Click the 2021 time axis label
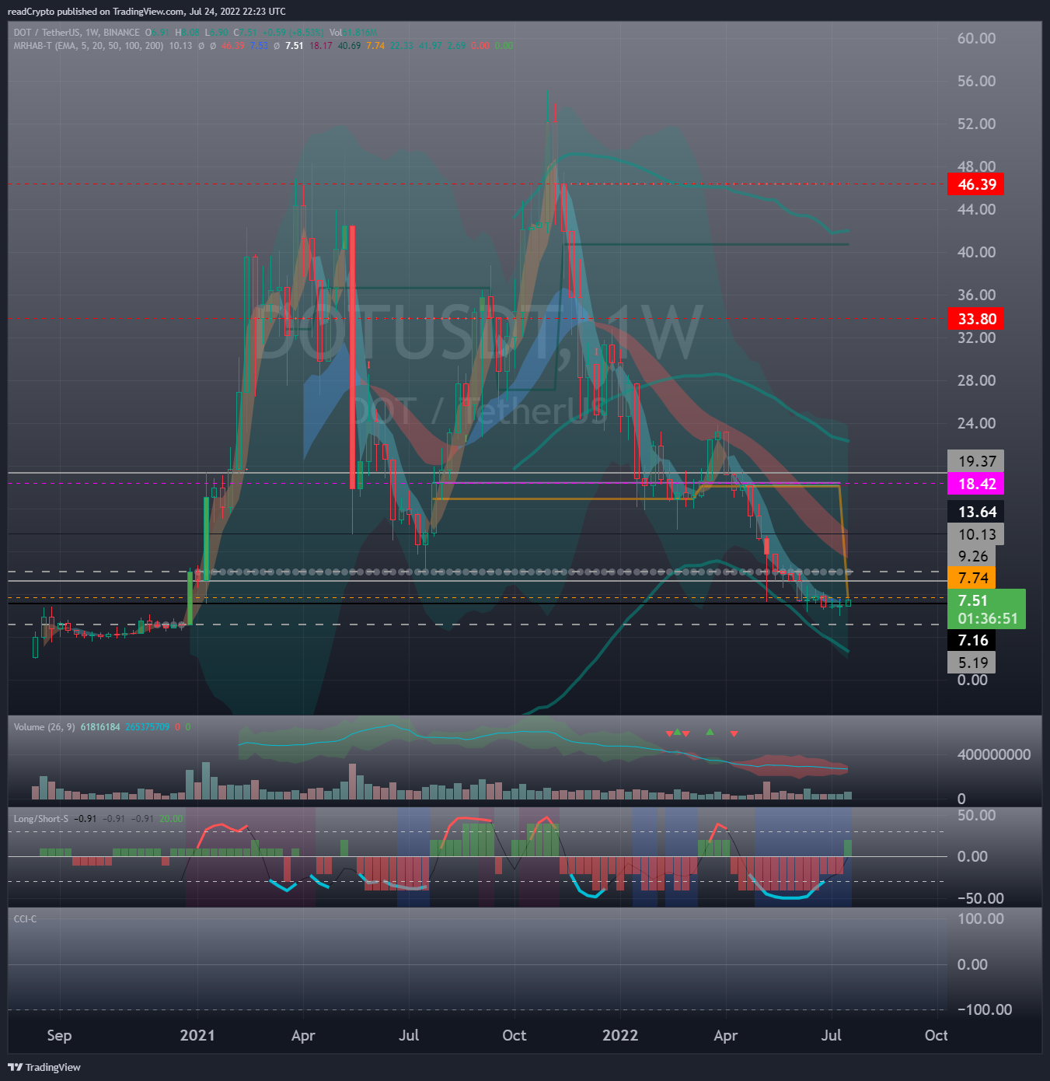Screen dimensions: 1050x1081 pos(197,1035)
